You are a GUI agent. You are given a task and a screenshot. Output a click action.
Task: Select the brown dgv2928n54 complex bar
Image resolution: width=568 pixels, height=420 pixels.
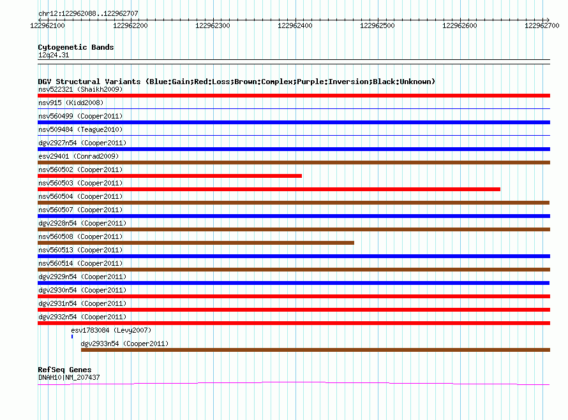(x=294, y=229)
